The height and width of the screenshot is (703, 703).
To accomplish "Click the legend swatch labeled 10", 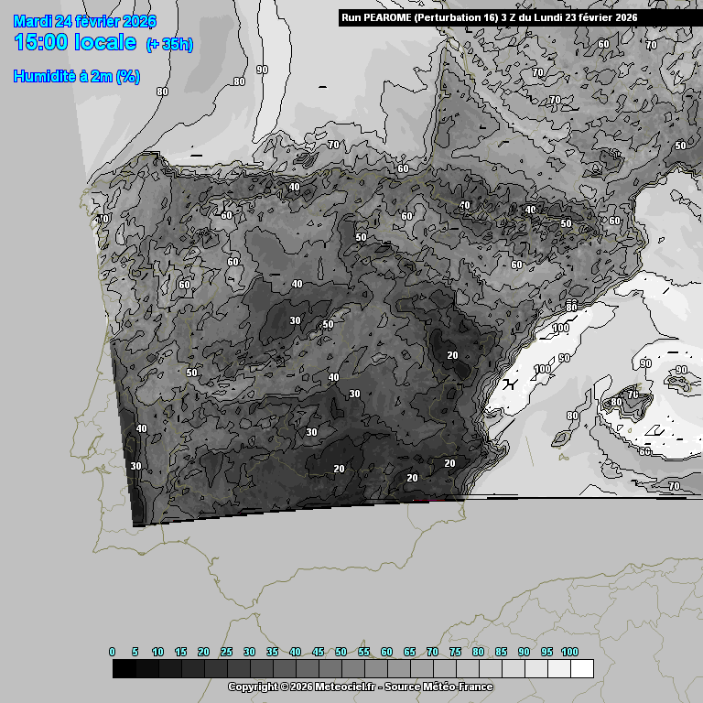I will tap(169, 669).
